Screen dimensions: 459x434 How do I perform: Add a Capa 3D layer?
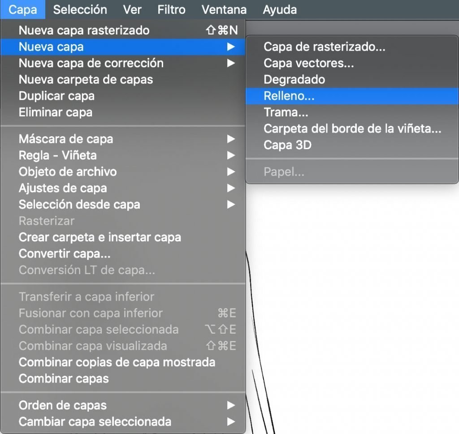[x=352, y=145]
